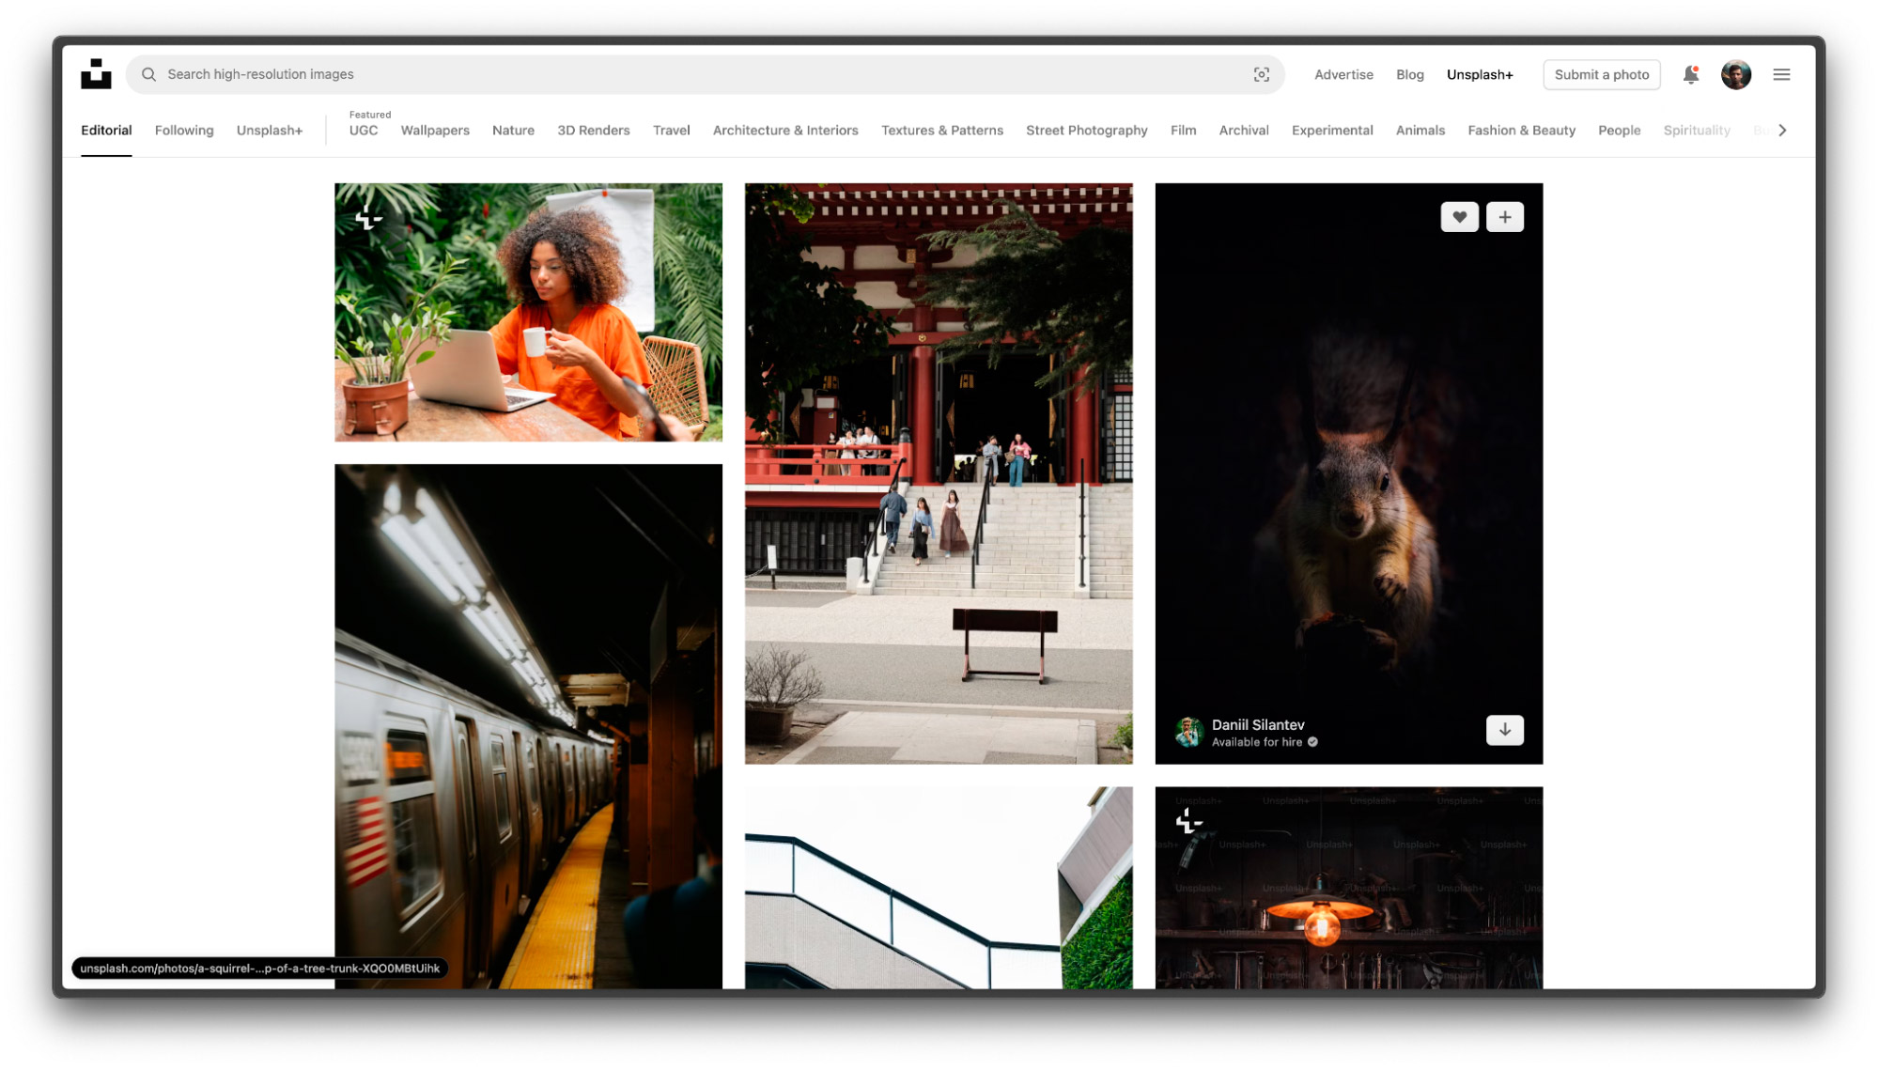
Task: Open the Unsplash home logo
Action: (x=96, y=74)
